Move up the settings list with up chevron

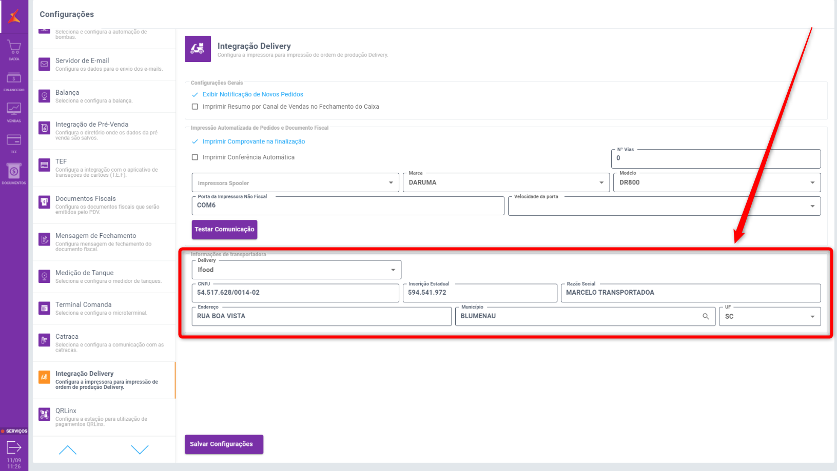coord(68,450)
